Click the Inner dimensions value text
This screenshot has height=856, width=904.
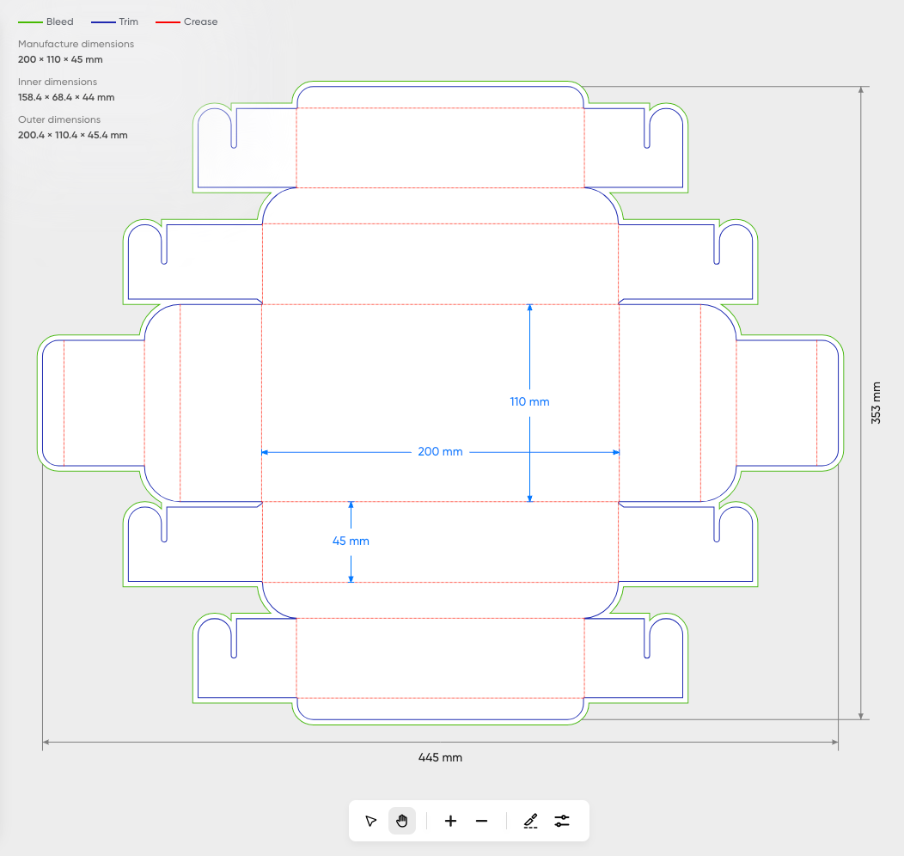[x=66, y=97]
